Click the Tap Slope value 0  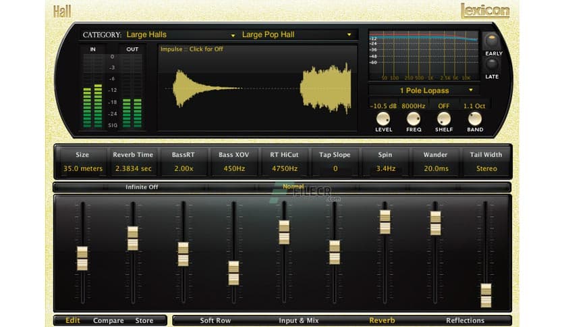[335, 168]
